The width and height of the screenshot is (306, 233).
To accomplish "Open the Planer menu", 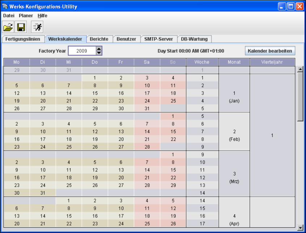I will click(x=26, y=16).
